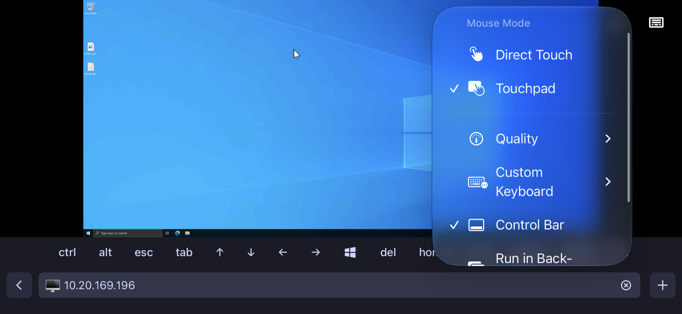
Task: Launch Microsoft Edge from the remote taskbar
Action: [x=177, y=233]
